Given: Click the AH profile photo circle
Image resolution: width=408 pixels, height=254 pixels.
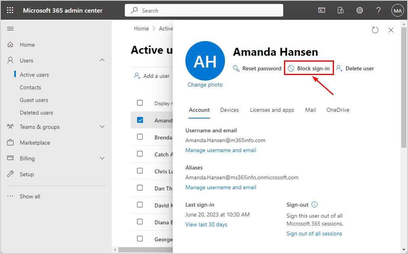Looking at the screenshot, I should click(x=205, y=61).
